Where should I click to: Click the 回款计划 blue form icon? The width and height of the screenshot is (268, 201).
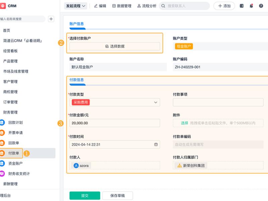pos(2,123)
